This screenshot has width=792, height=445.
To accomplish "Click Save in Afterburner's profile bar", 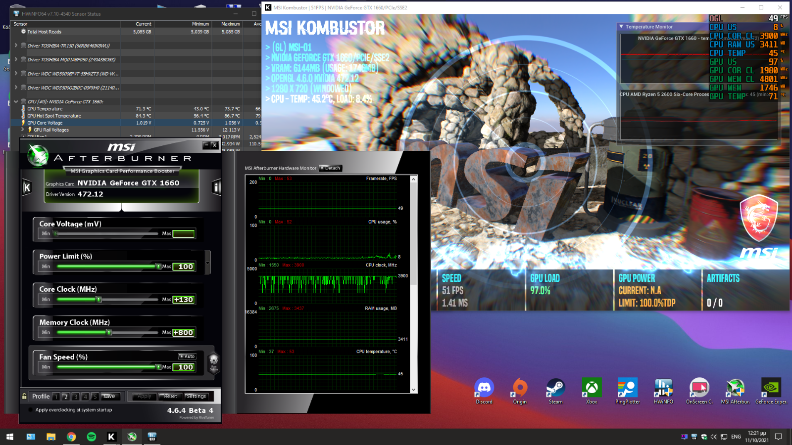I will (x=109, y=397).
